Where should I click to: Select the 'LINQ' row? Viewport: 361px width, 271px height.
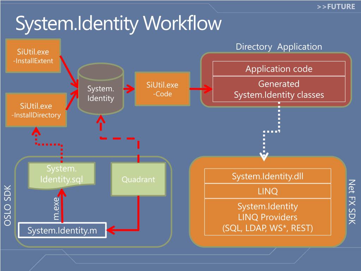click(268, 191)
